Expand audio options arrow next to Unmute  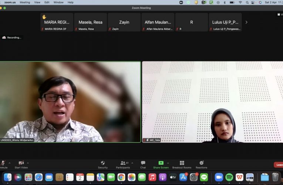tap(10, 163)
